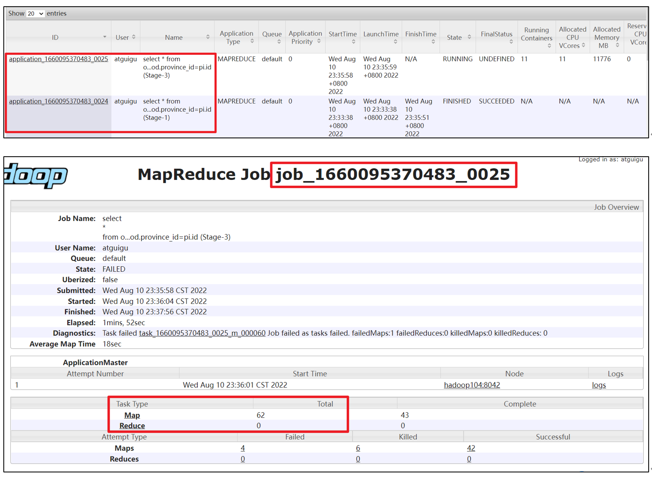The image size is (652, 477).
Task: Open the Show entries count dropdown
Action: 35,14
